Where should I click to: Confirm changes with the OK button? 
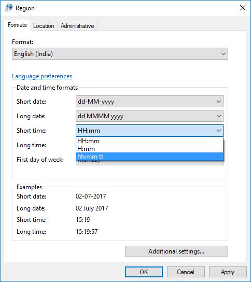(x=144, y=272)
